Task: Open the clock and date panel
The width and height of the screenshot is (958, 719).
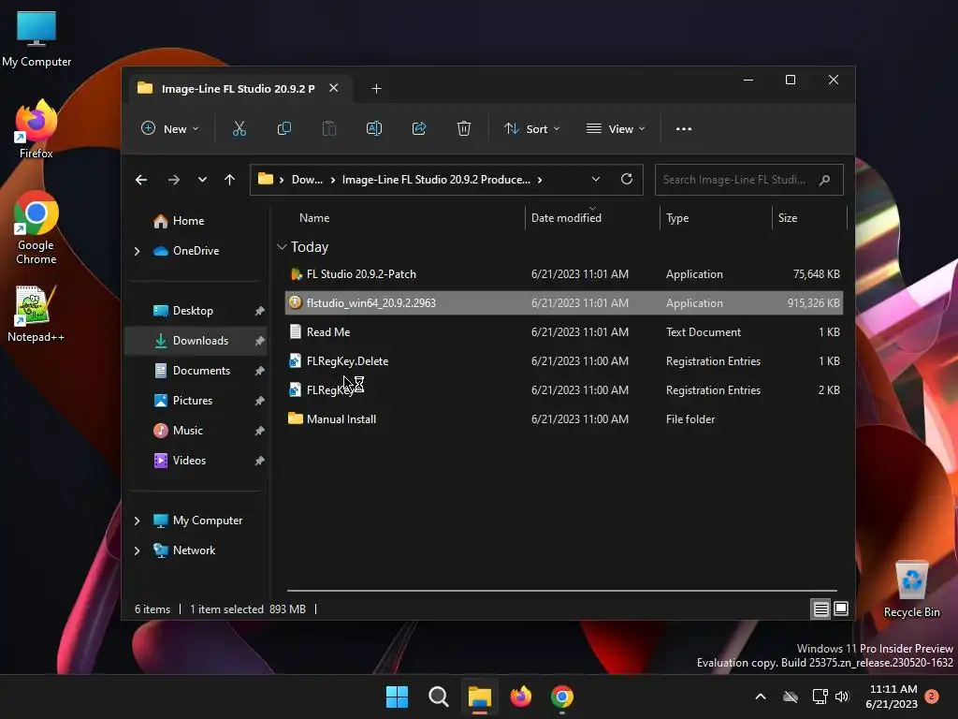Action: click(x=892, y=697)
